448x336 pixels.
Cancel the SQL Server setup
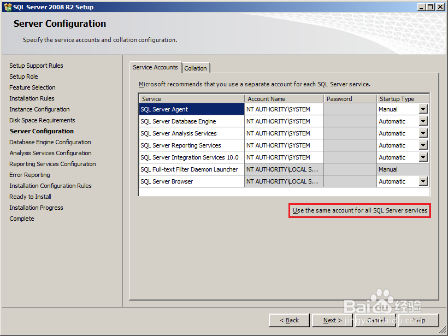pyautogui.click(x=375, y=320)
